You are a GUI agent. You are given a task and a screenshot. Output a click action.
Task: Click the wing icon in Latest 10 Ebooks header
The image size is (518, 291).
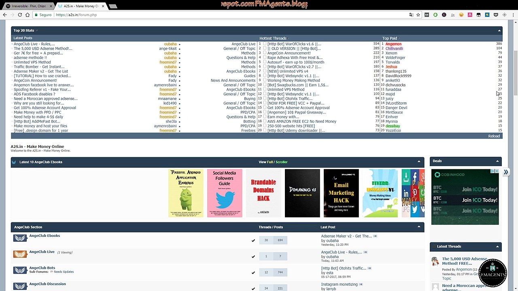pos(14,162)
